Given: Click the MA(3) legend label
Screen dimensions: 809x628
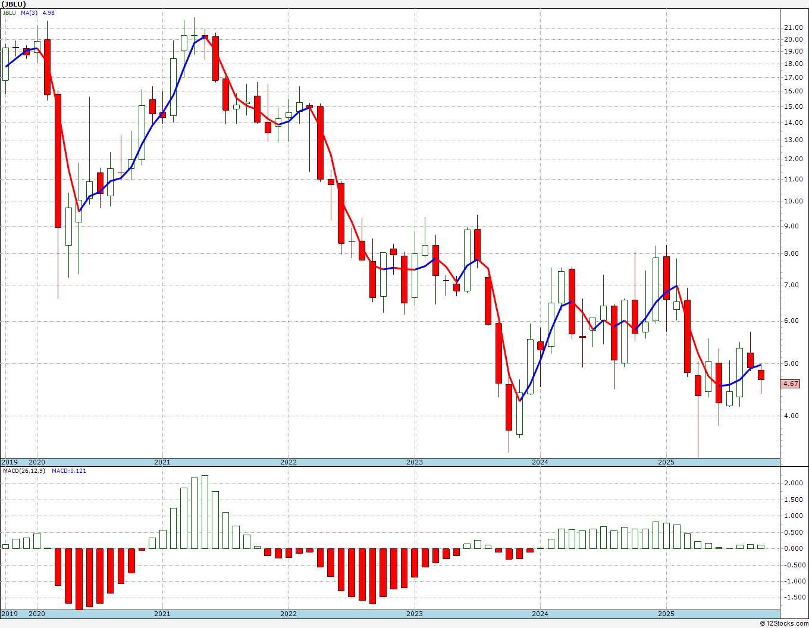Looking at the screenshot, I should click(x=29, y=12).
